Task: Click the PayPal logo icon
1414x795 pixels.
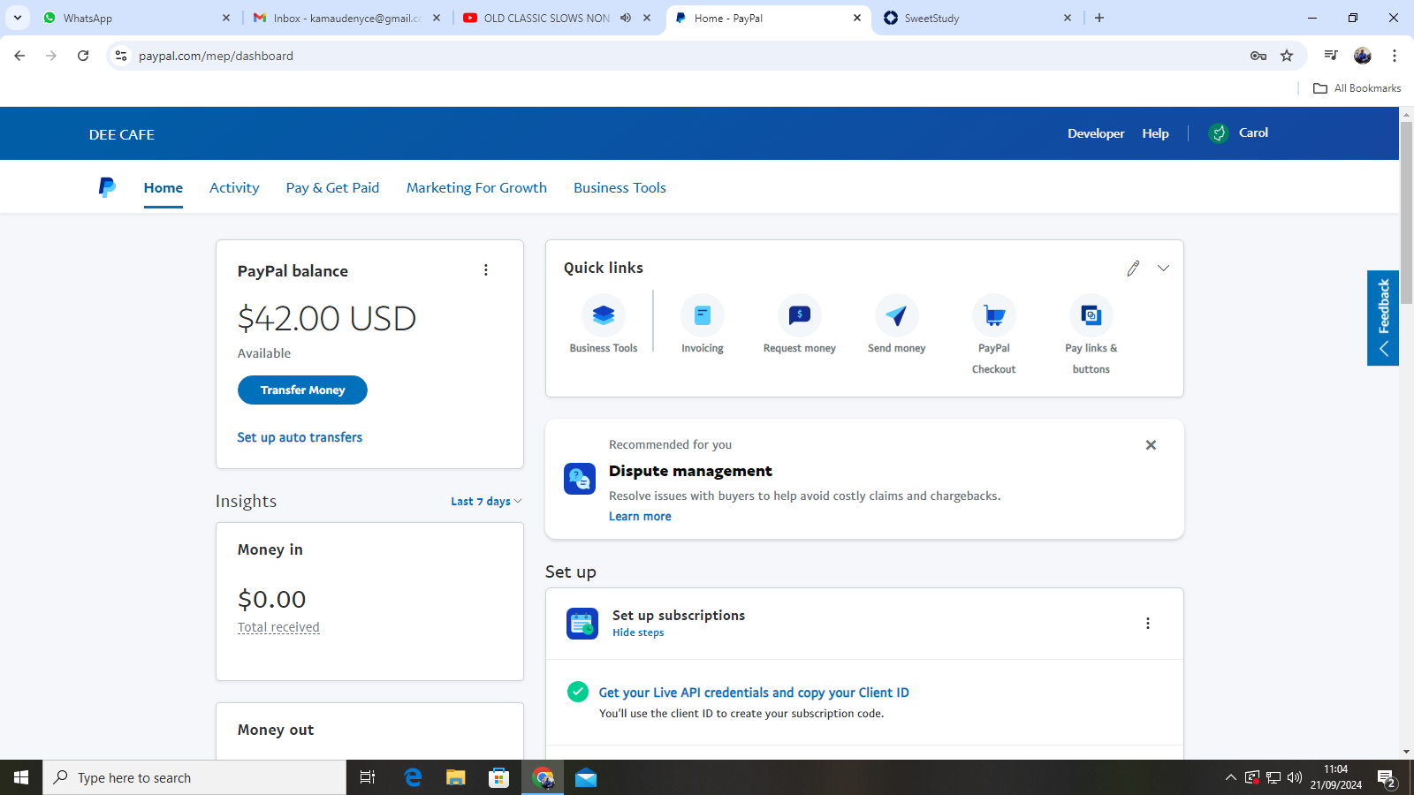Action: 107,187
